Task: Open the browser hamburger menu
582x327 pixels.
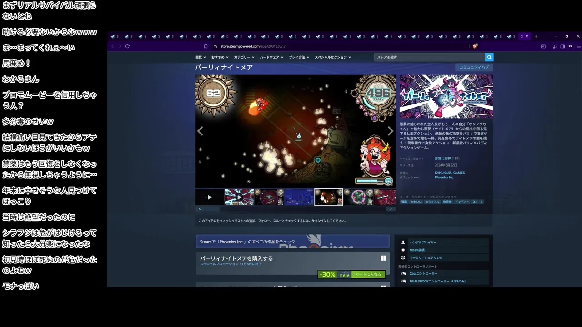Action: click(x=578, y=46)
